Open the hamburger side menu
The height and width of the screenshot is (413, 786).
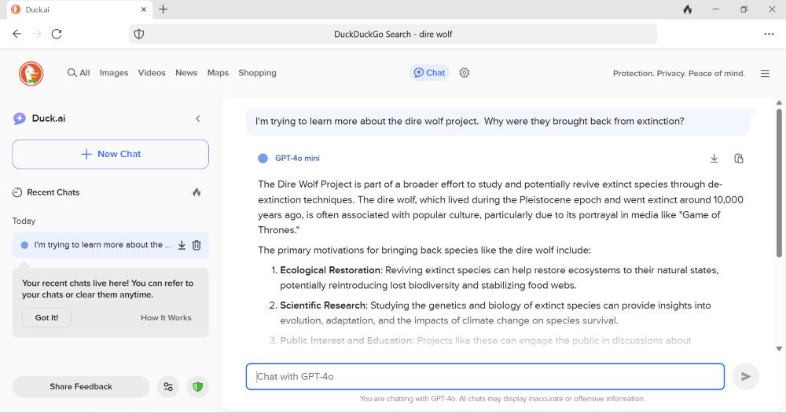[765, 74]
